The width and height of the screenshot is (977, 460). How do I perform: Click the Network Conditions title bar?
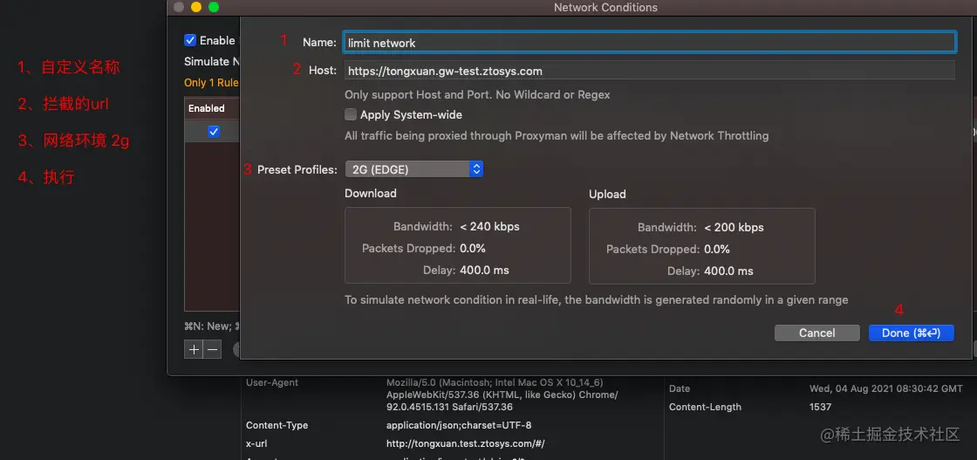coord(605,7)
